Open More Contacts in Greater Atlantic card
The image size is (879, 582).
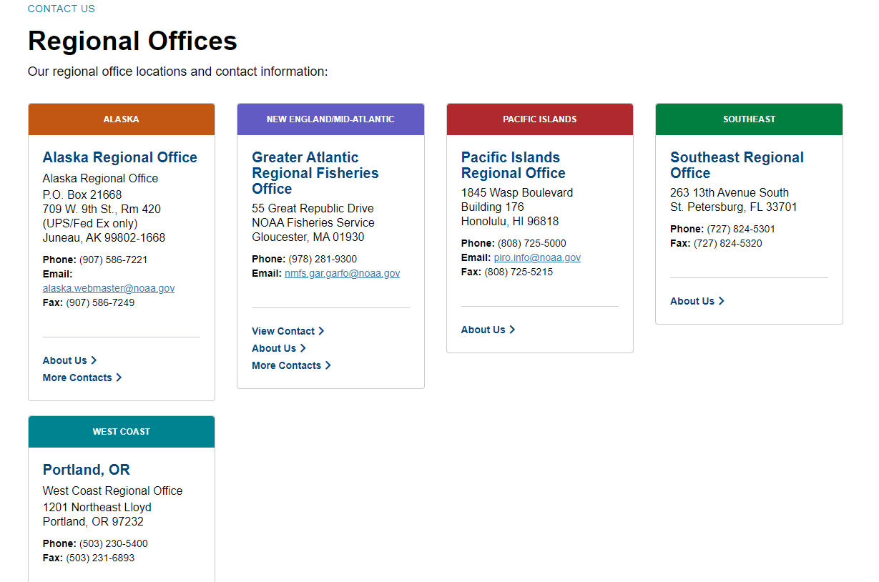tap(286, 365)
